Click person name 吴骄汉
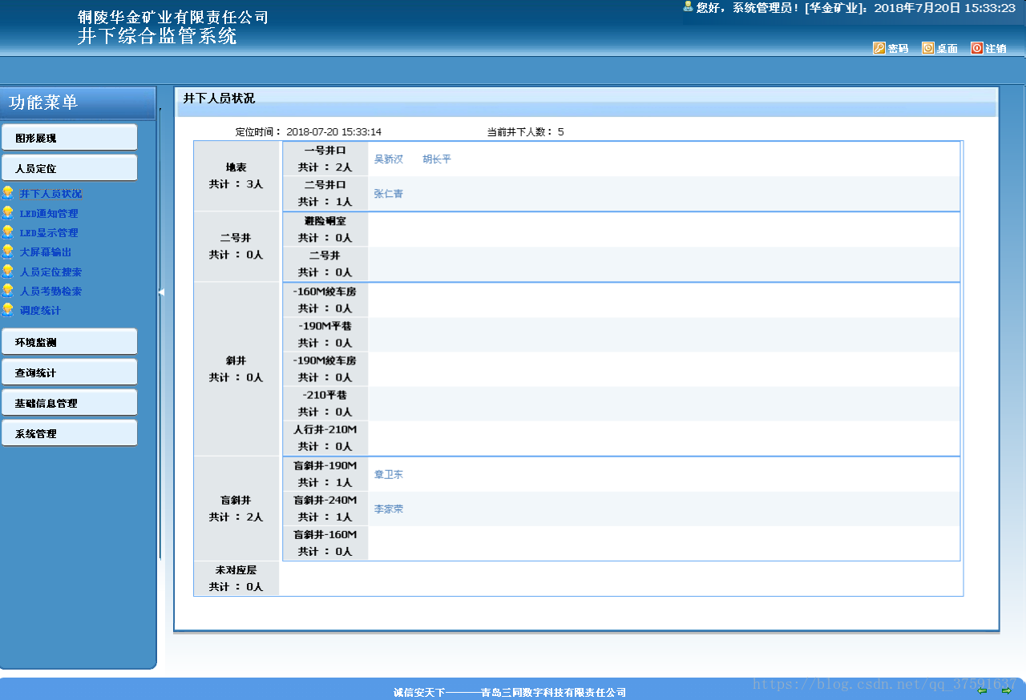The height and width of the screenshot is (700, 1026). [389, 159]
